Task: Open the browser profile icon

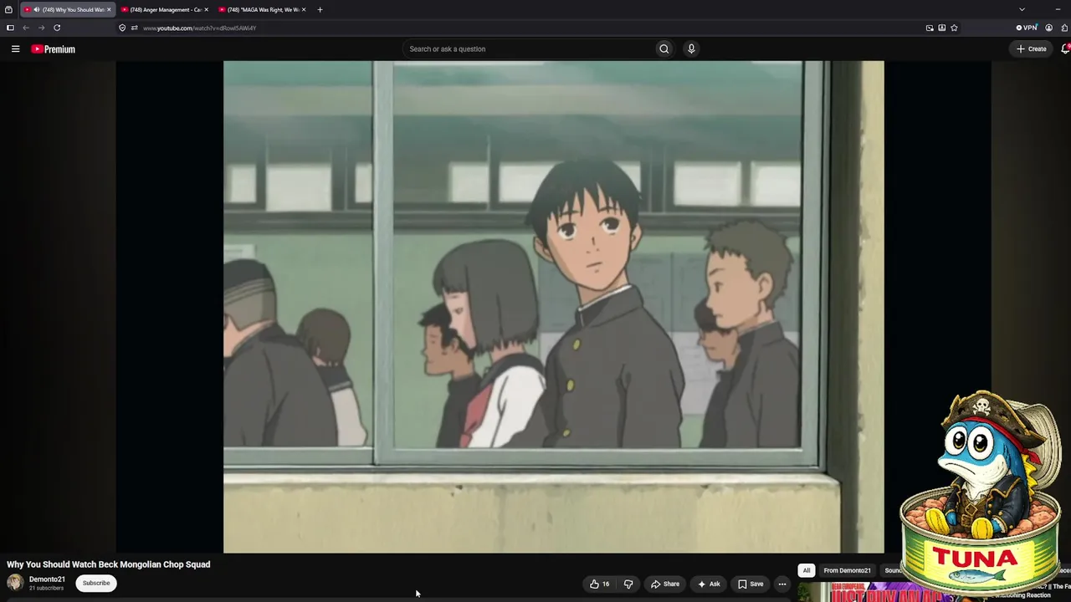Action: [x=1049, y=28]
